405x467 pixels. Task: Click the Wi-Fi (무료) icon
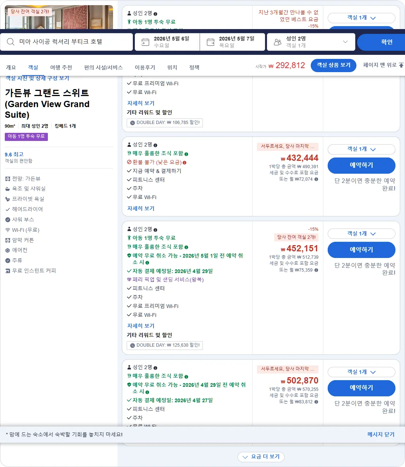(x=8, y=230)
